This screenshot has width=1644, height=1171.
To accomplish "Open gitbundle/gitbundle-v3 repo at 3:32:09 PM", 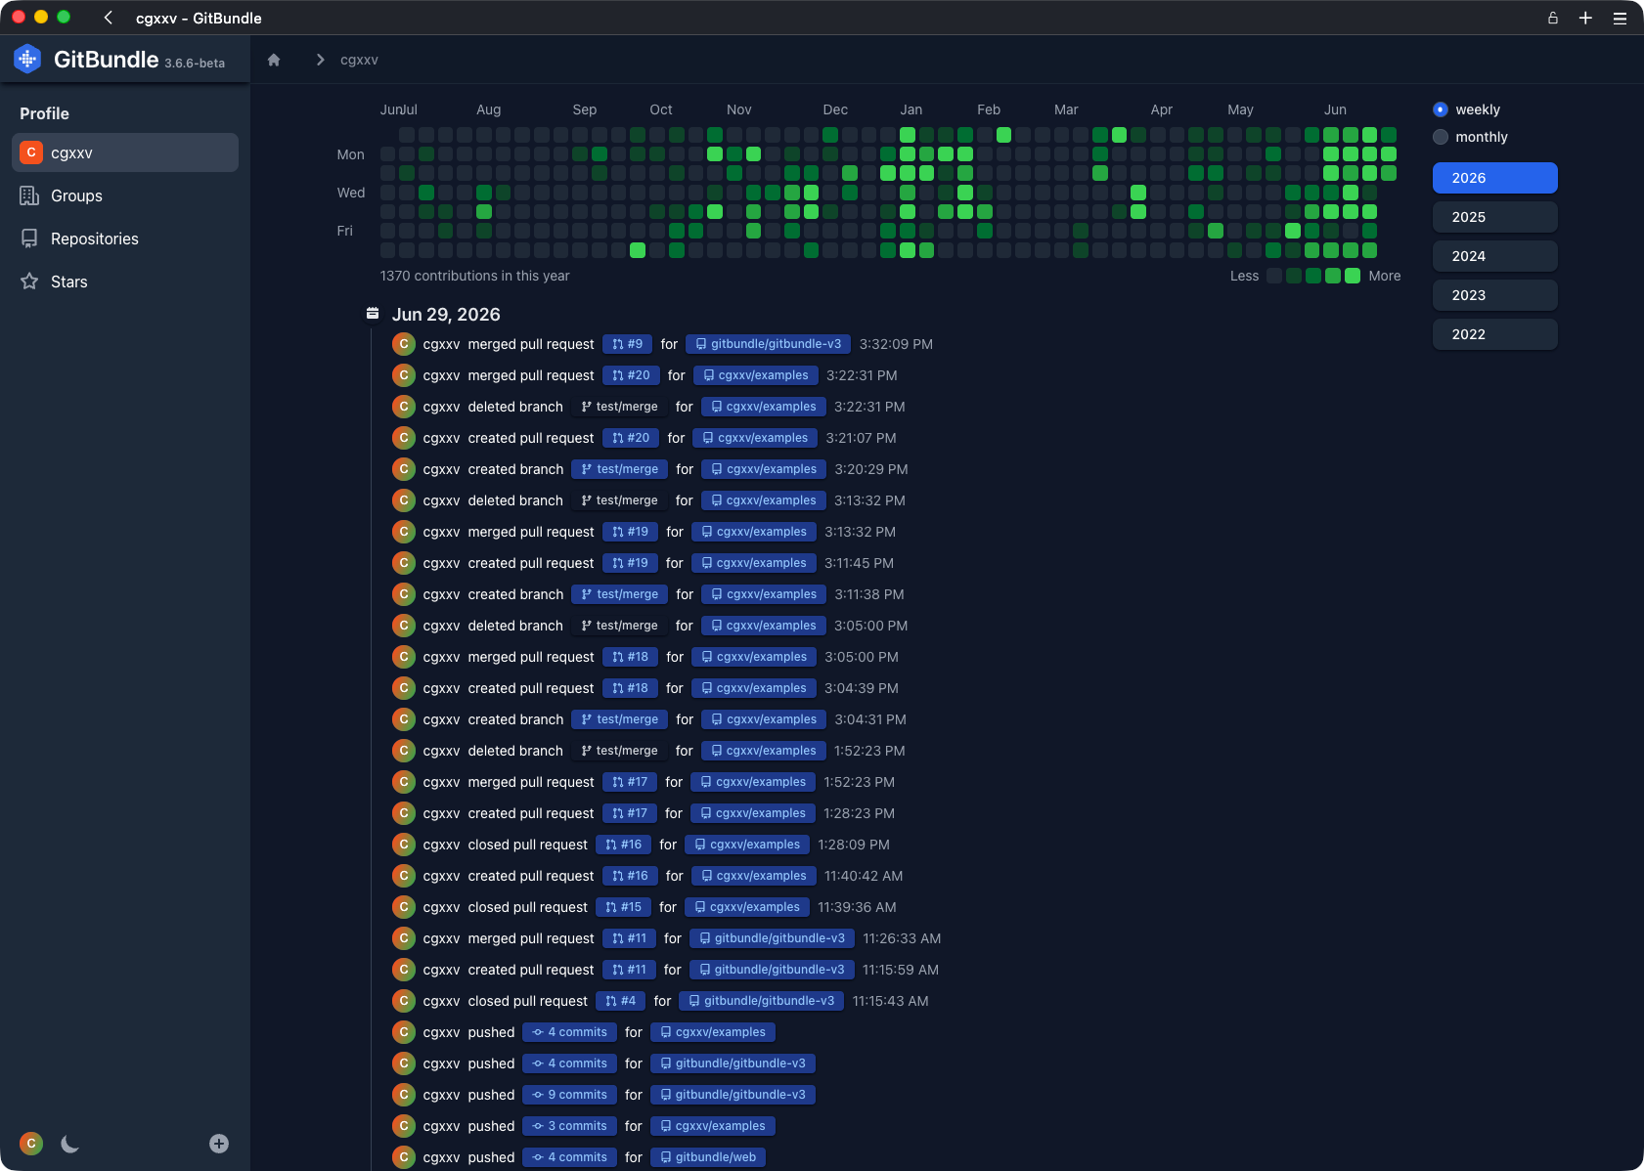I will point(768,344).
